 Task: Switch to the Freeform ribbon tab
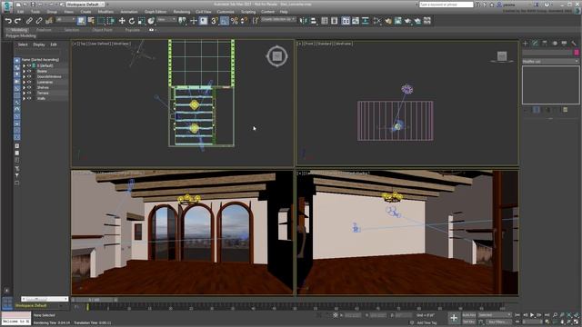(x=44, y=30)
